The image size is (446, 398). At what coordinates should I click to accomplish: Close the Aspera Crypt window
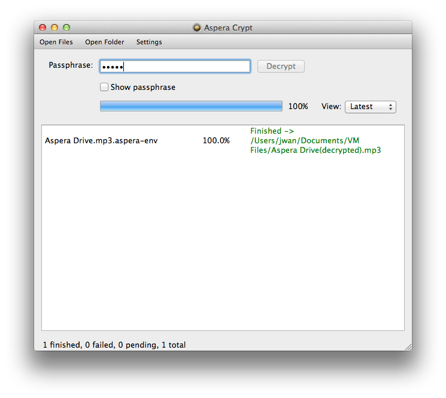[43, 28]
